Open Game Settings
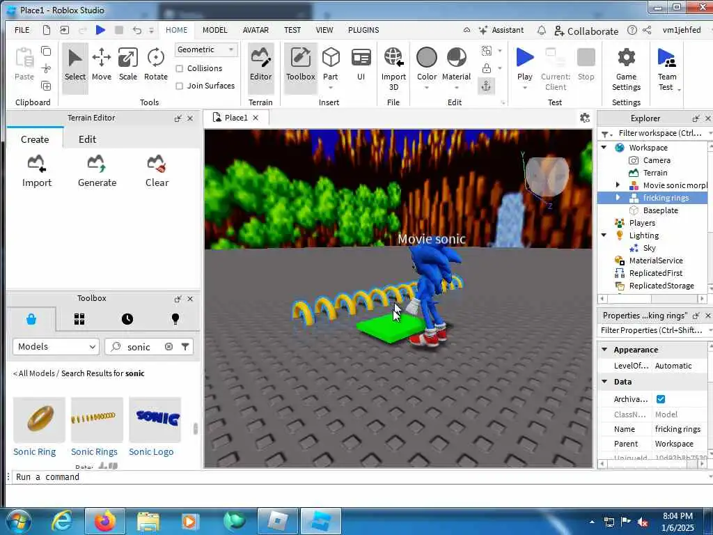713x535 pixels. pos(626,68)
